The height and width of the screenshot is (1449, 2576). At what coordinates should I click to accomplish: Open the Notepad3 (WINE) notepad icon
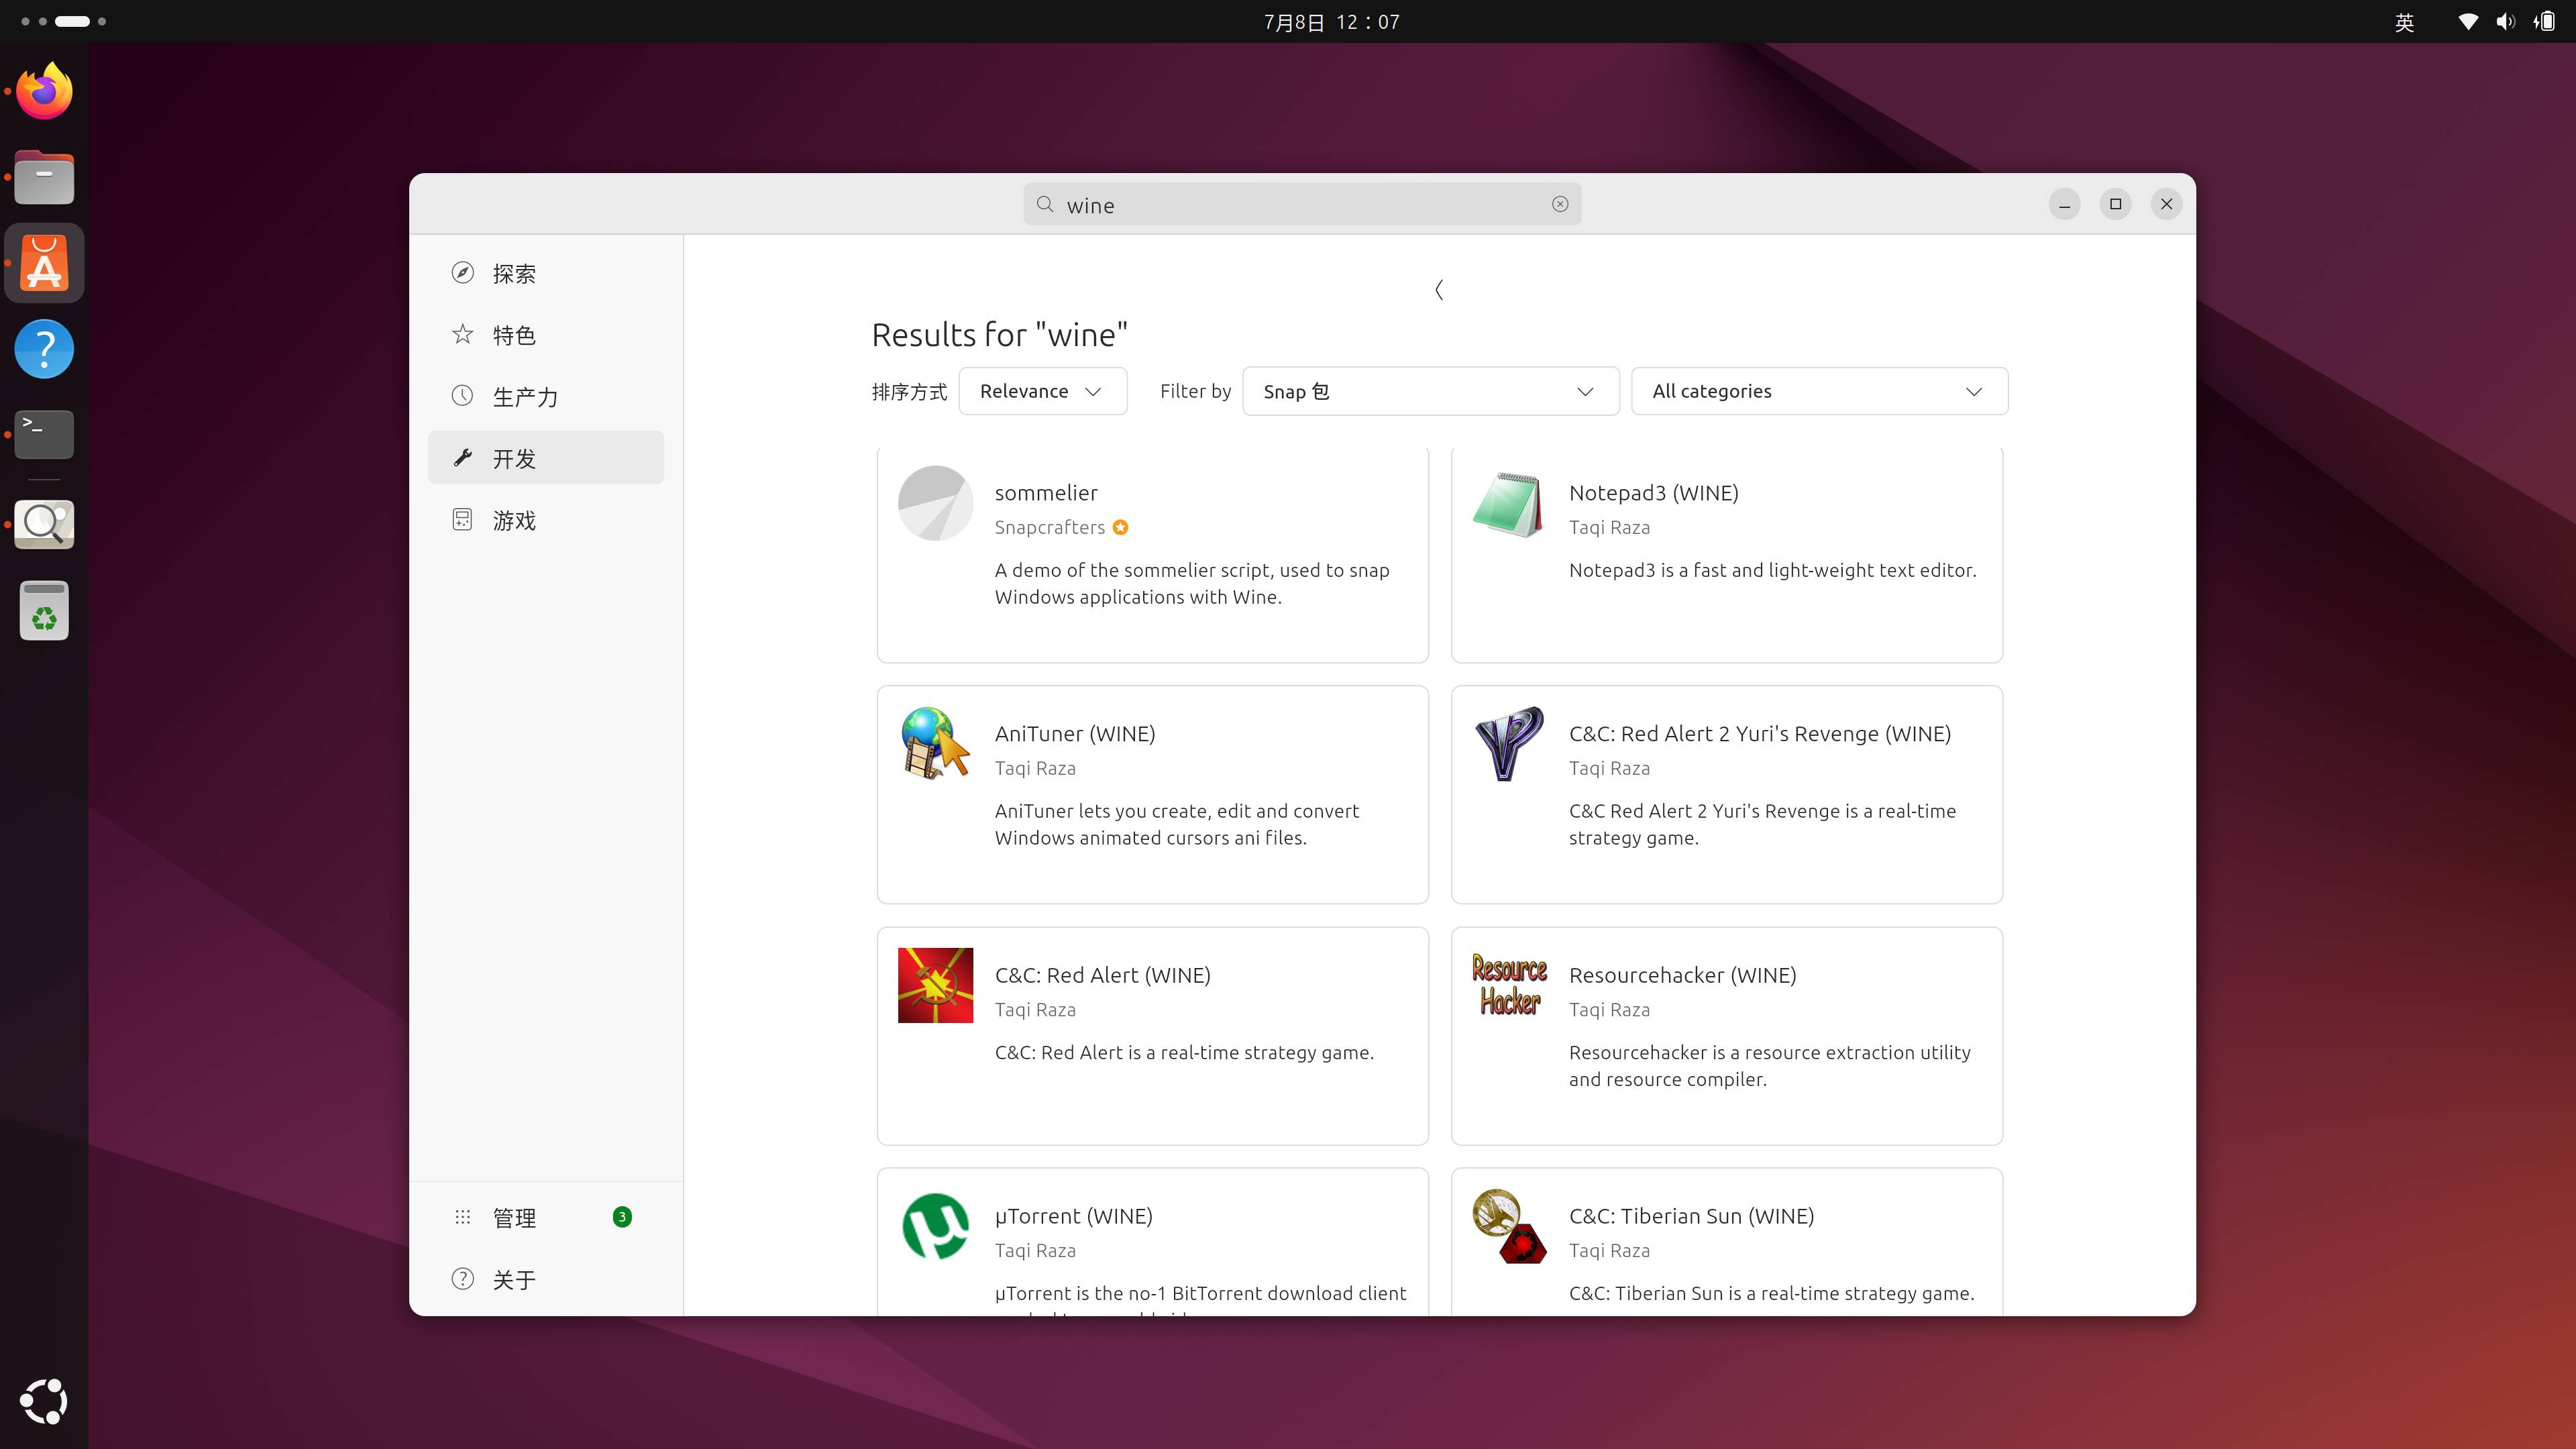click(x=1509, y=503)
